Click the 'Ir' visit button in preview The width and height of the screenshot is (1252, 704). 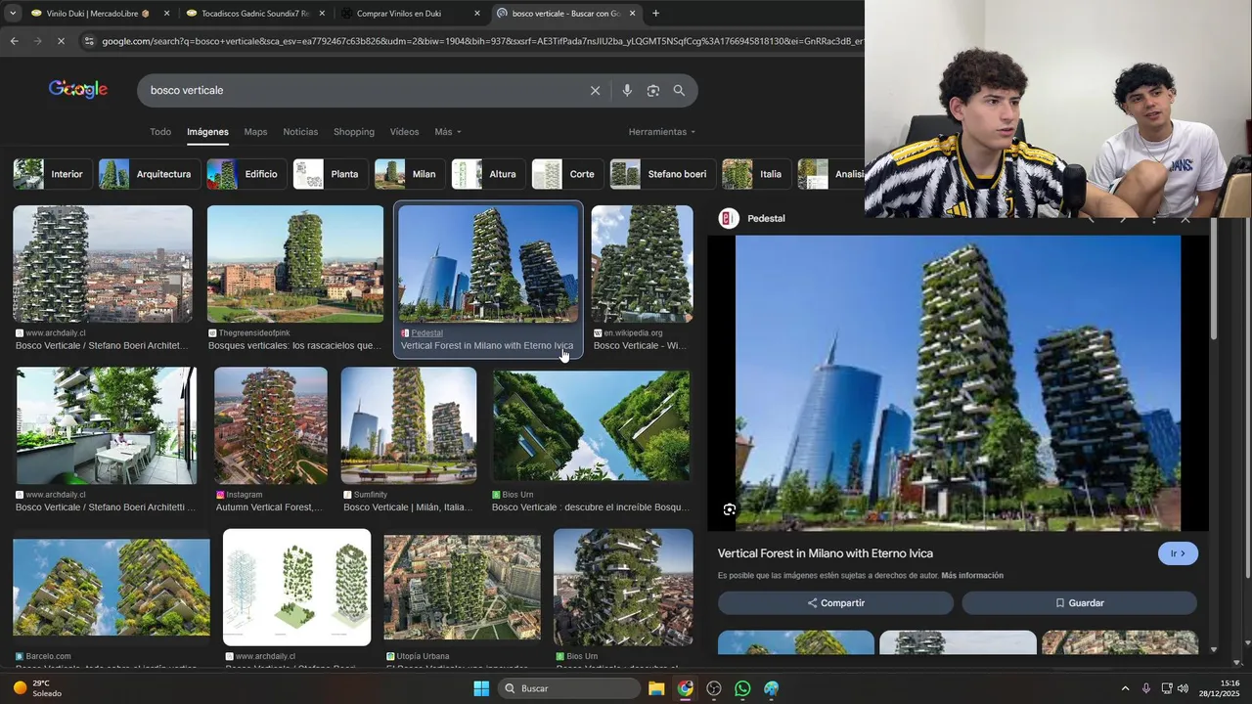pos(1178,553)
